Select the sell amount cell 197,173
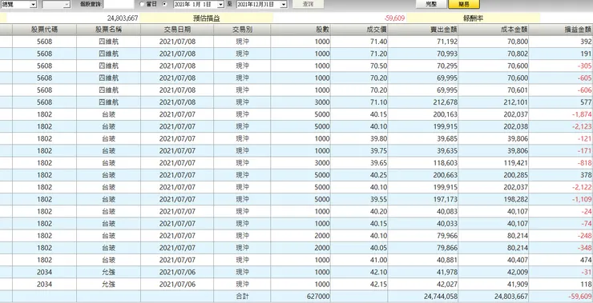This screenshot has height=303, width=593. [x=423, y=199]
